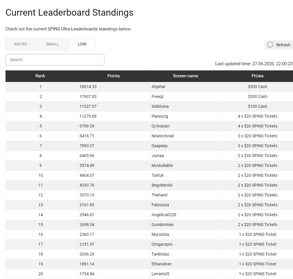Click the Nineinchnail screen name
The width and height of the screenshot is (293, 279).
pyautogui.click(x=163, y=136)
